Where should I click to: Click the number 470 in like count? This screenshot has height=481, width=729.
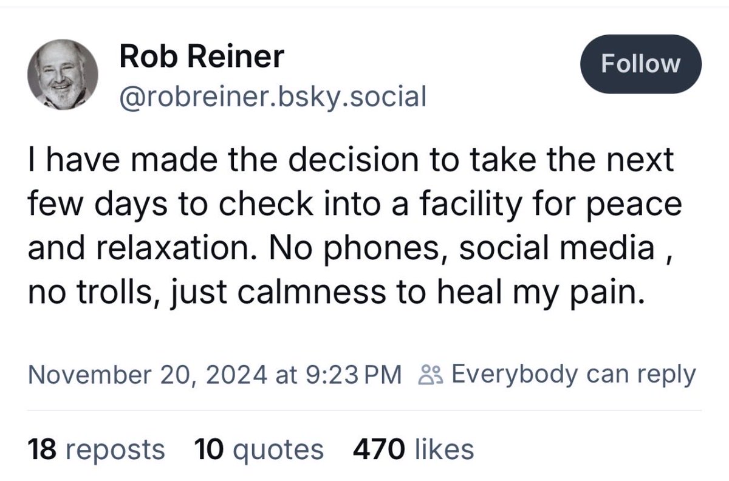[378, 450]
